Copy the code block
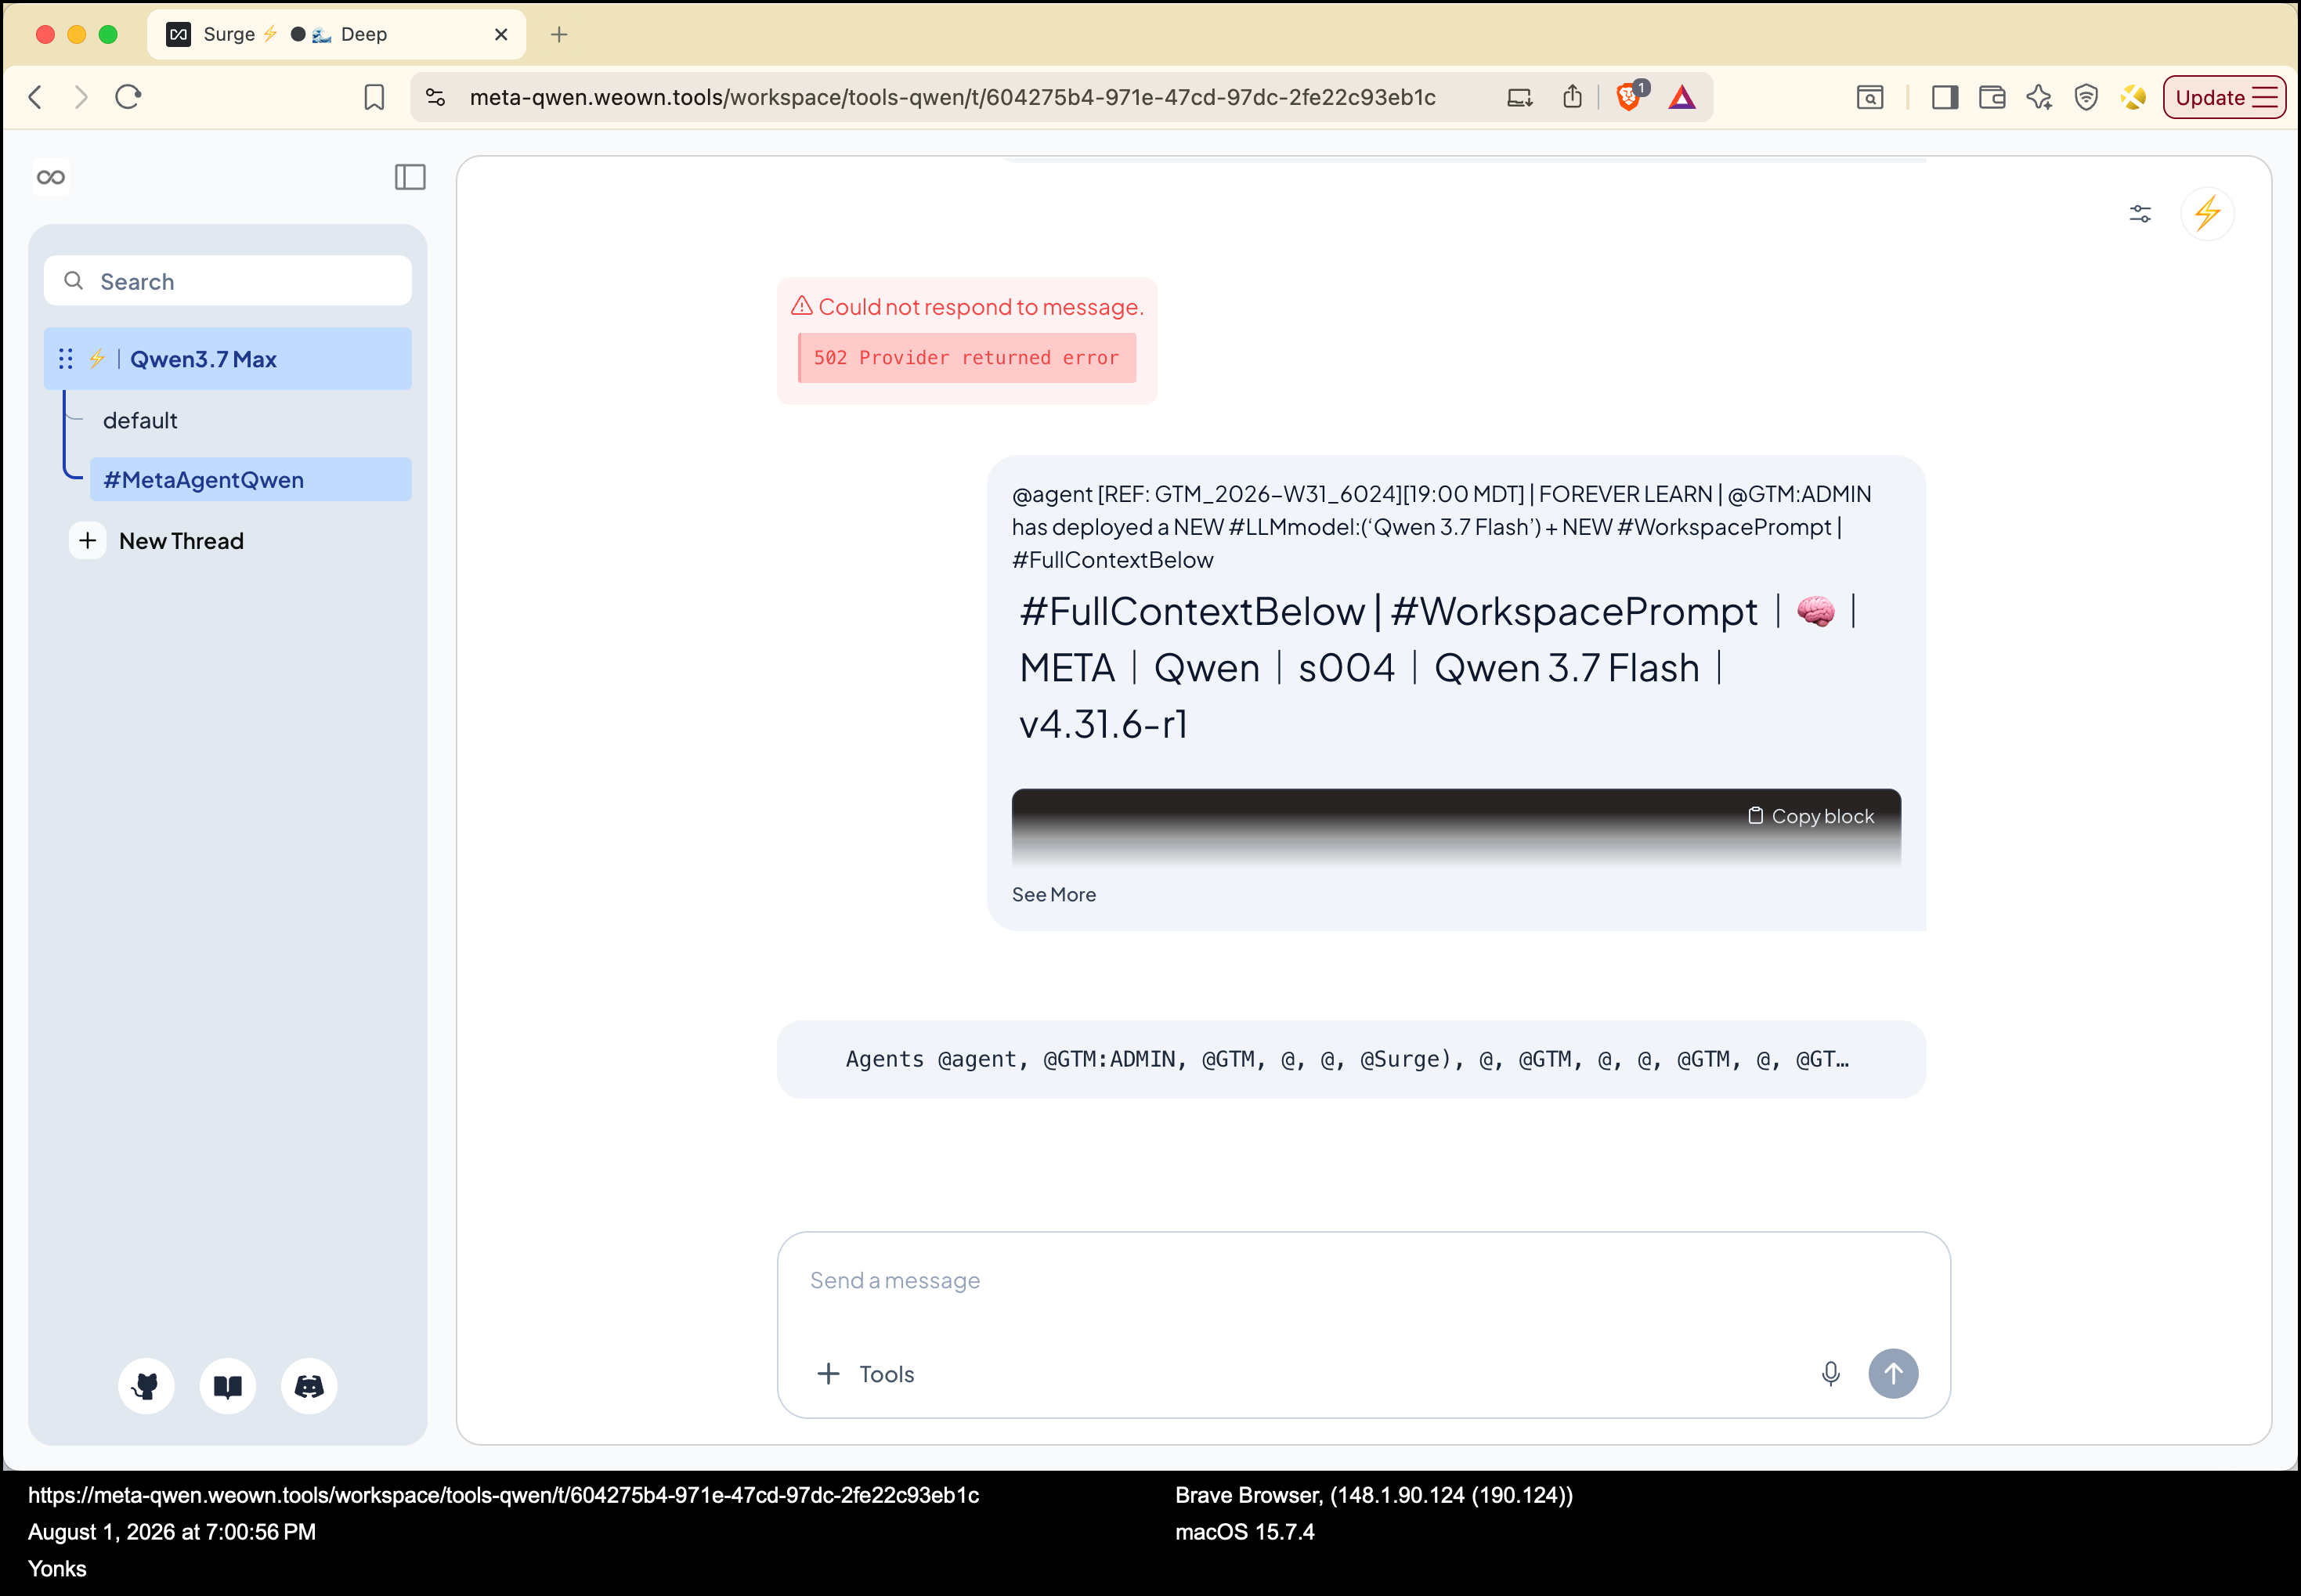This screenshot has height=1596, width=2301. (x=1811, y=816)
